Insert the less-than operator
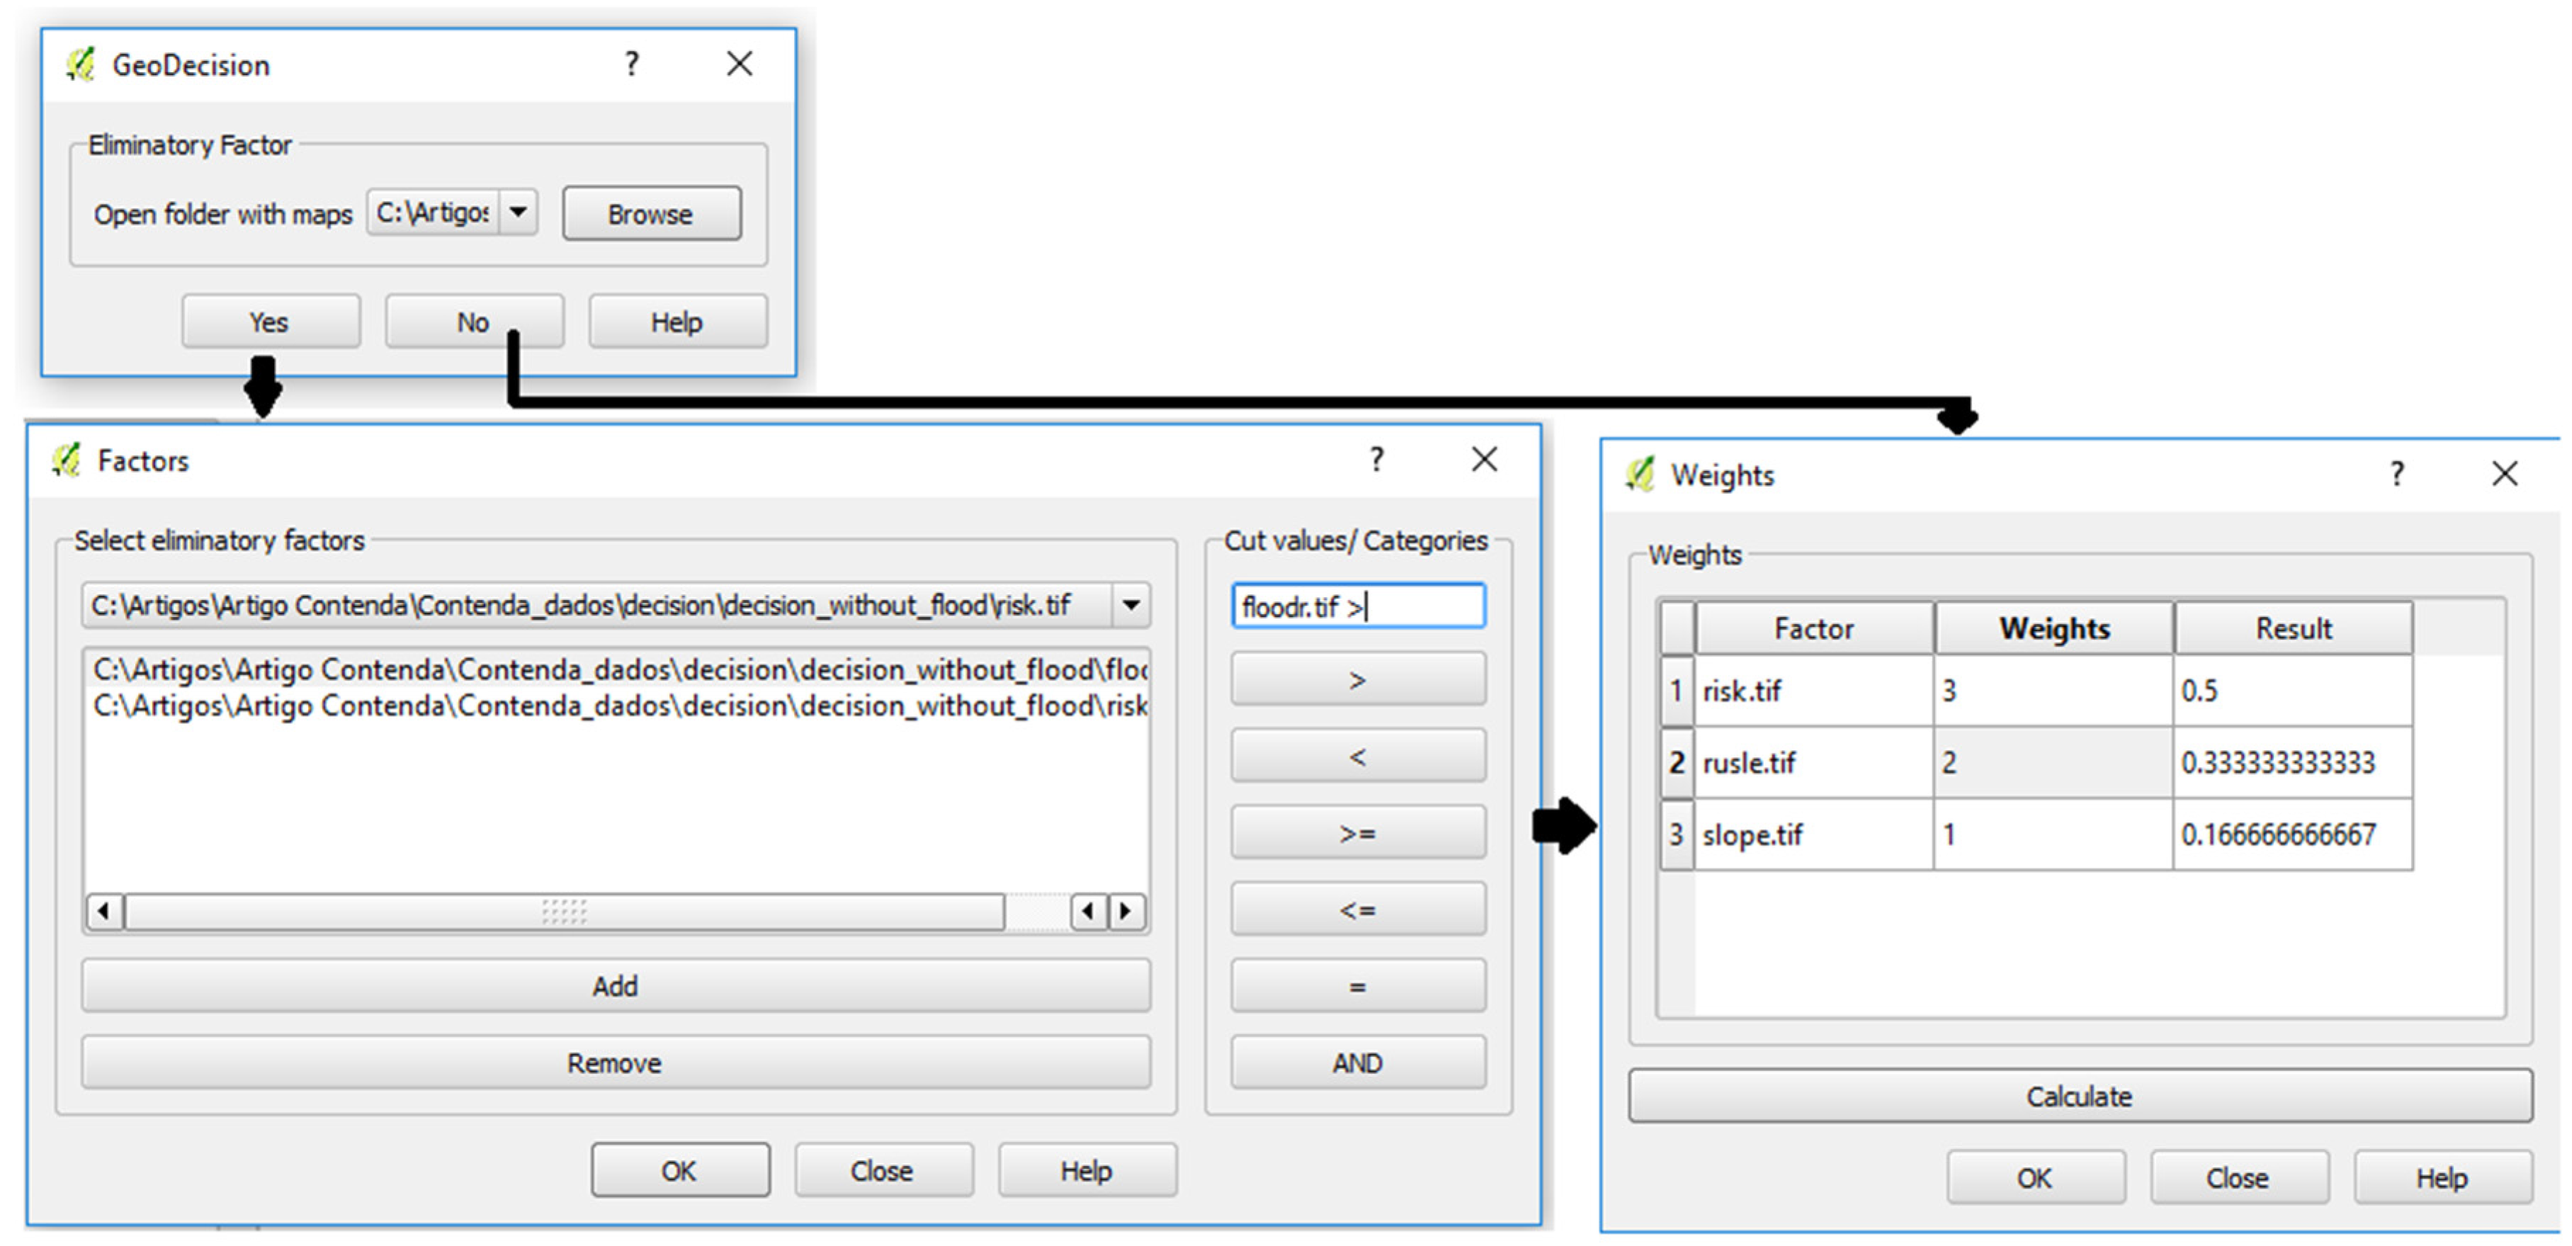 1358,757
